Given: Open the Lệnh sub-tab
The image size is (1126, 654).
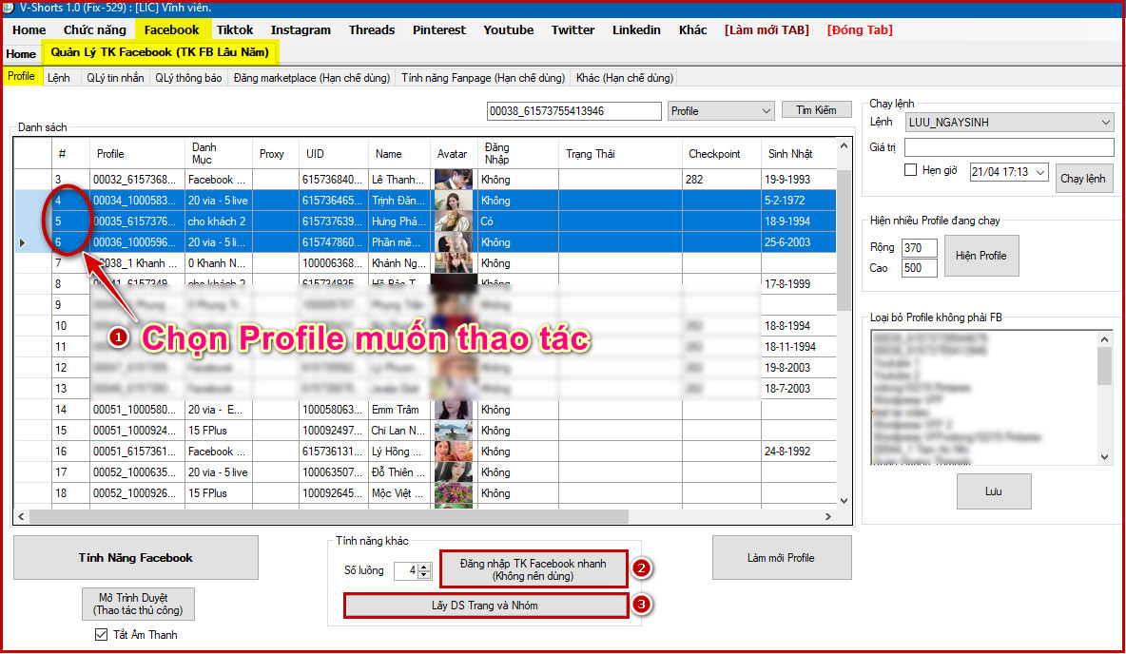Looking at the screenshot, I should coord(59,78).
